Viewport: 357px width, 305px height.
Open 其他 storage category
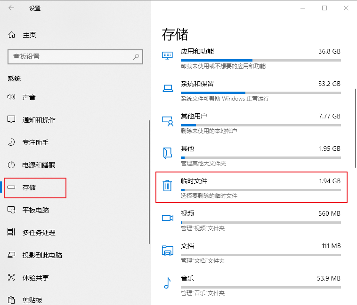[x=252, y=156]
